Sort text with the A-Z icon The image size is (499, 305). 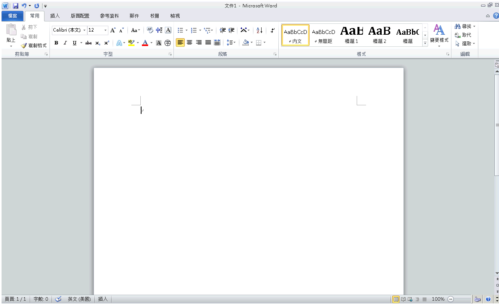pos(260,30)
